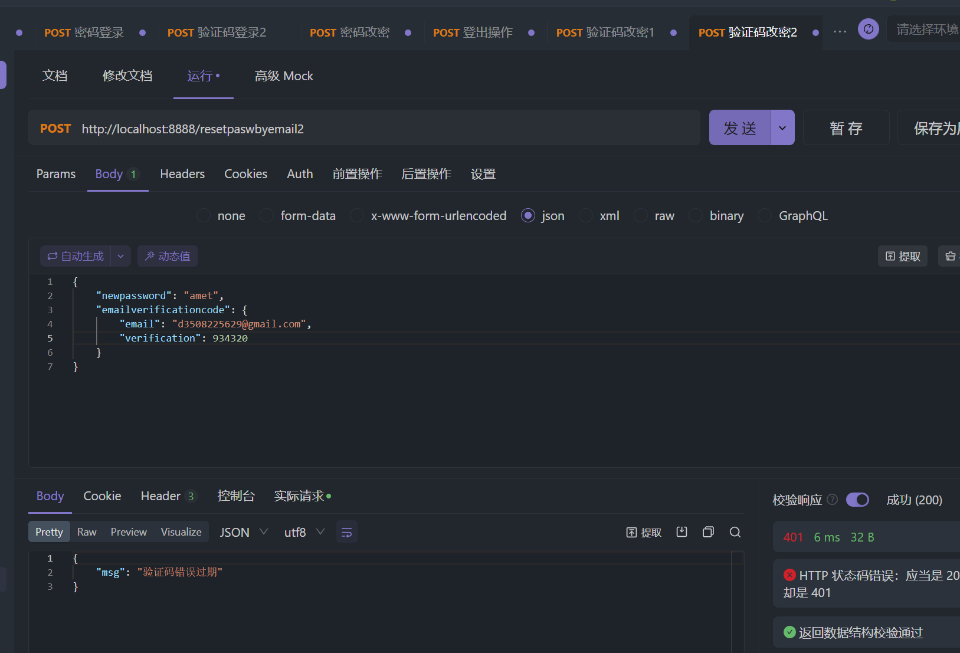This screenshot has width=960, height=653.
Task: Open search in the response body
Action: tap(735, 532)
